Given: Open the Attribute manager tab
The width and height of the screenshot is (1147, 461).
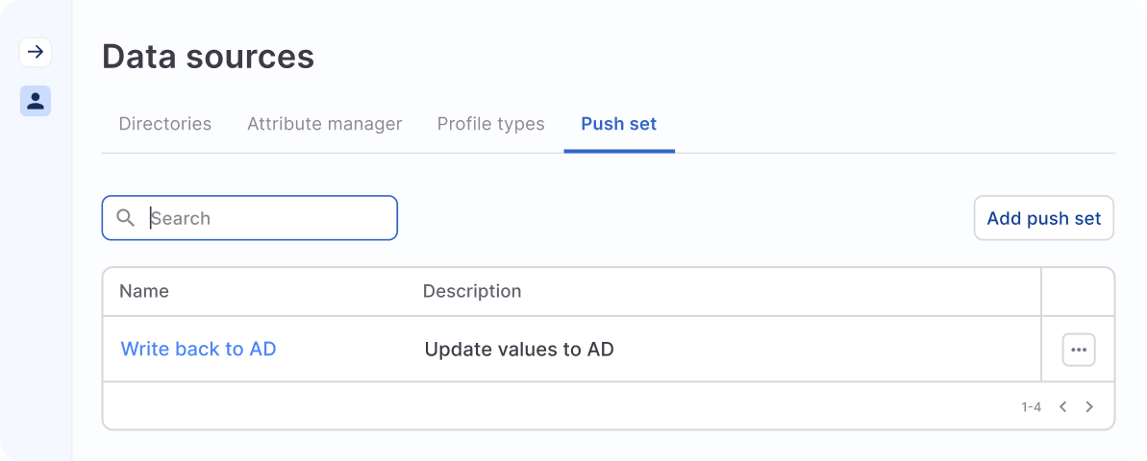Looking at the screenshot, I should pos(324,124).
